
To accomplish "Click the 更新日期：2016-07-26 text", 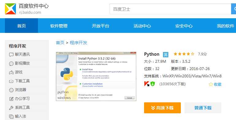I will 190,69.
